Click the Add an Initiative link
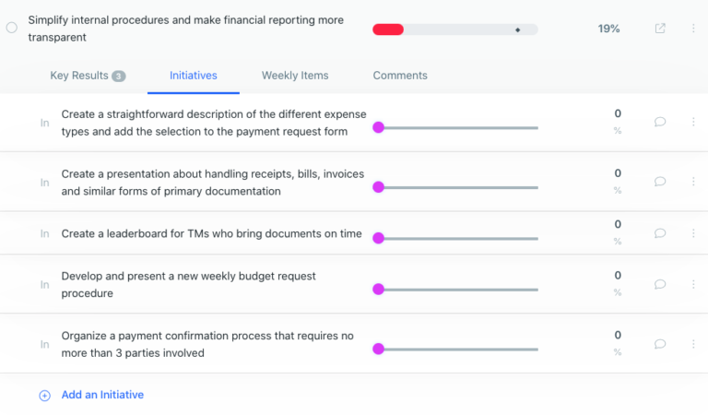This screenshot has height=415, width=708. pos(102,395)
